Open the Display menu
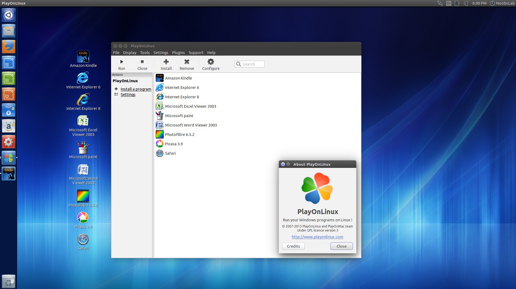The height and width of the screenshot is (289, 516). pos(130,53)
